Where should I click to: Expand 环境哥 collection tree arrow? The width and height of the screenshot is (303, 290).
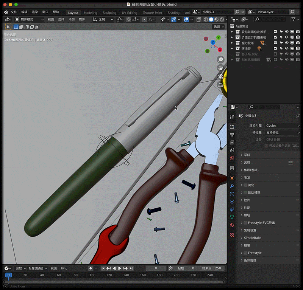point(232,48)
